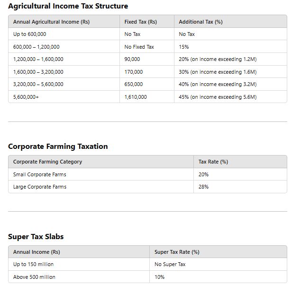The width and height of the screenshot is (301, 293).
Task: Click the Super Tax Rate (%) column header
Action: (x=177, y=252)
